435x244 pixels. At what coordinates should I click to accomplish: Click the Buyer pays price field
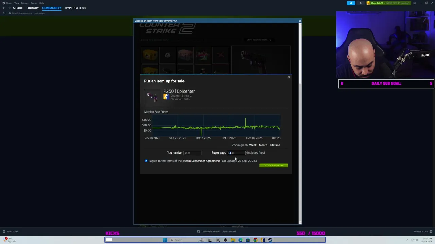236,153
